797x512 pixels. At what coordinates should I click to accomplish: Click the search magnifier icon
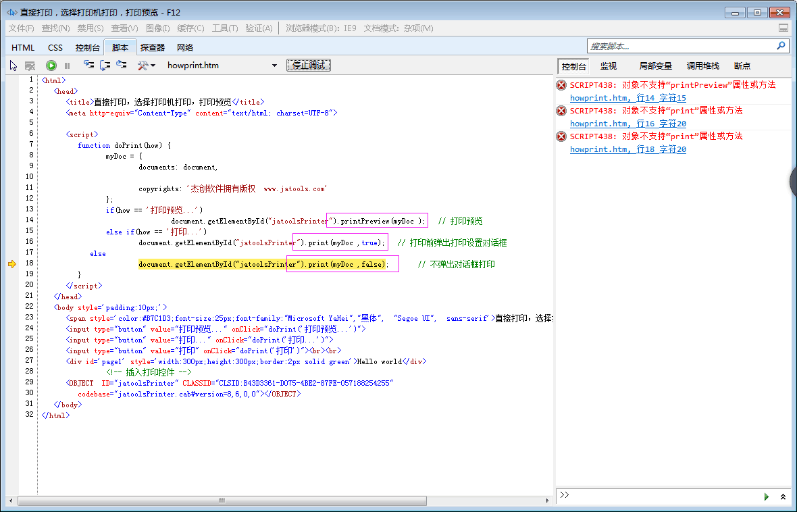781,46
